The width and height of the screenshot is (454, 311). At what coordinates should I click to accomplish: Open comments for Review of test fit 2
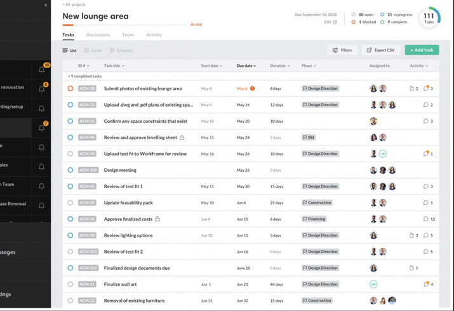[425, 251]
